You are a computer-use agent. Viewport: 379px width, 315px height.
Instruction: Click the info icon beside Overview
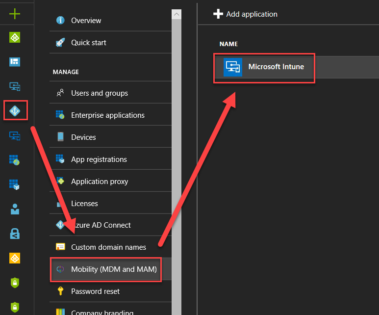pos(61,20)
